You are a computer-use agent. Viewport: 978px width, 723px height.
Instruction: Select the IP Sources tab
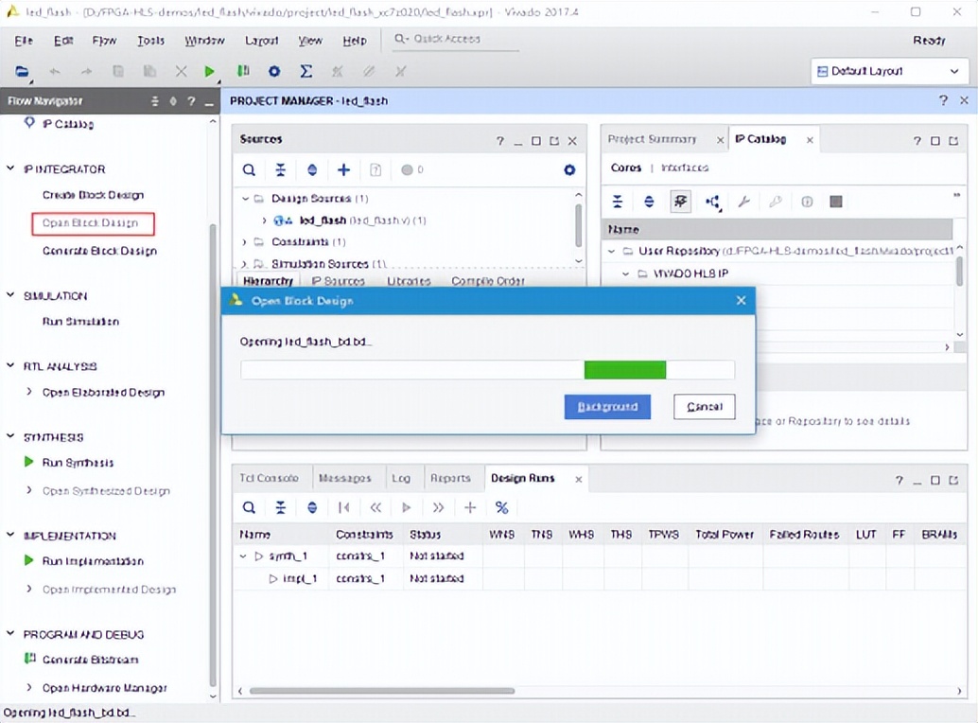pos(338,281)
